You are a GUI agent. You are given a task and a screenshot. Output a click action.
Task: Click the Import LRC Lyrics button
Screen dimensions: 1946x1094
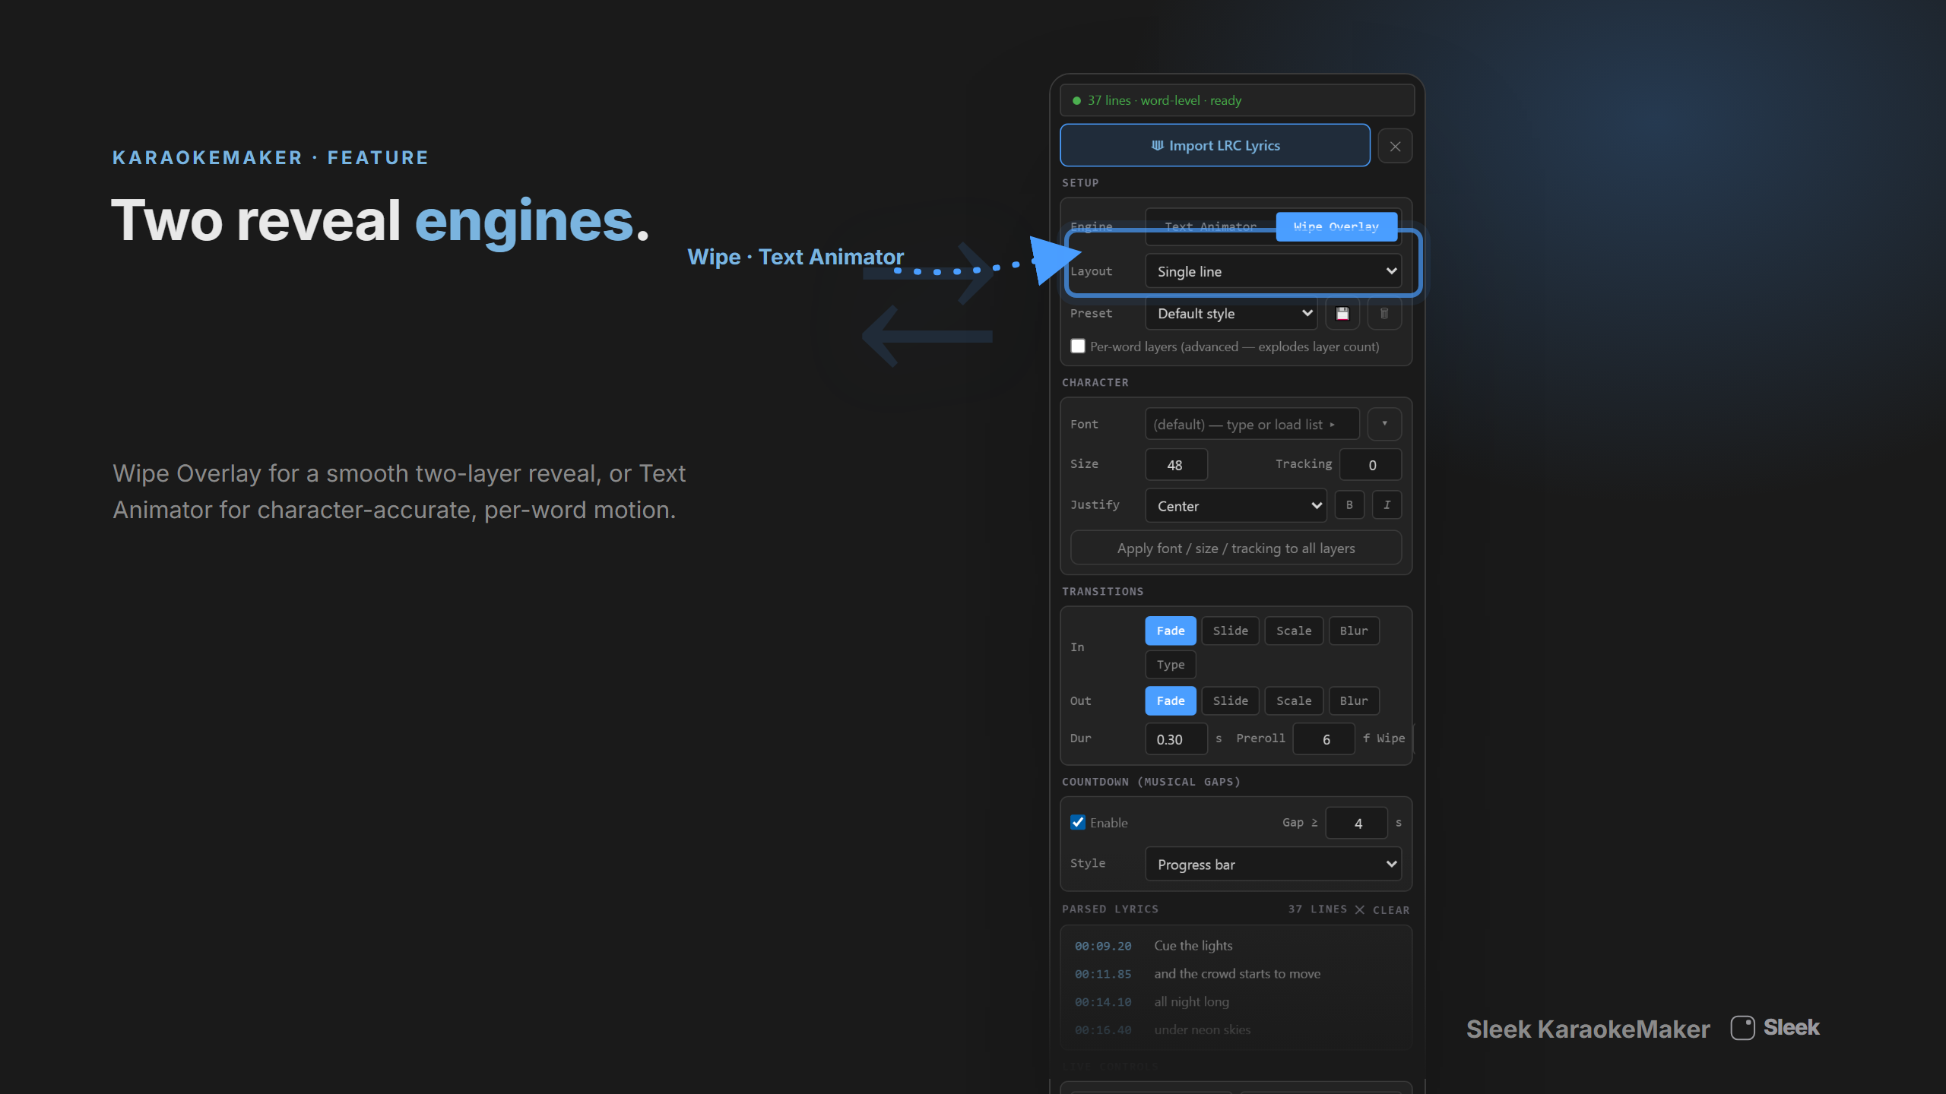[1215, 145]
